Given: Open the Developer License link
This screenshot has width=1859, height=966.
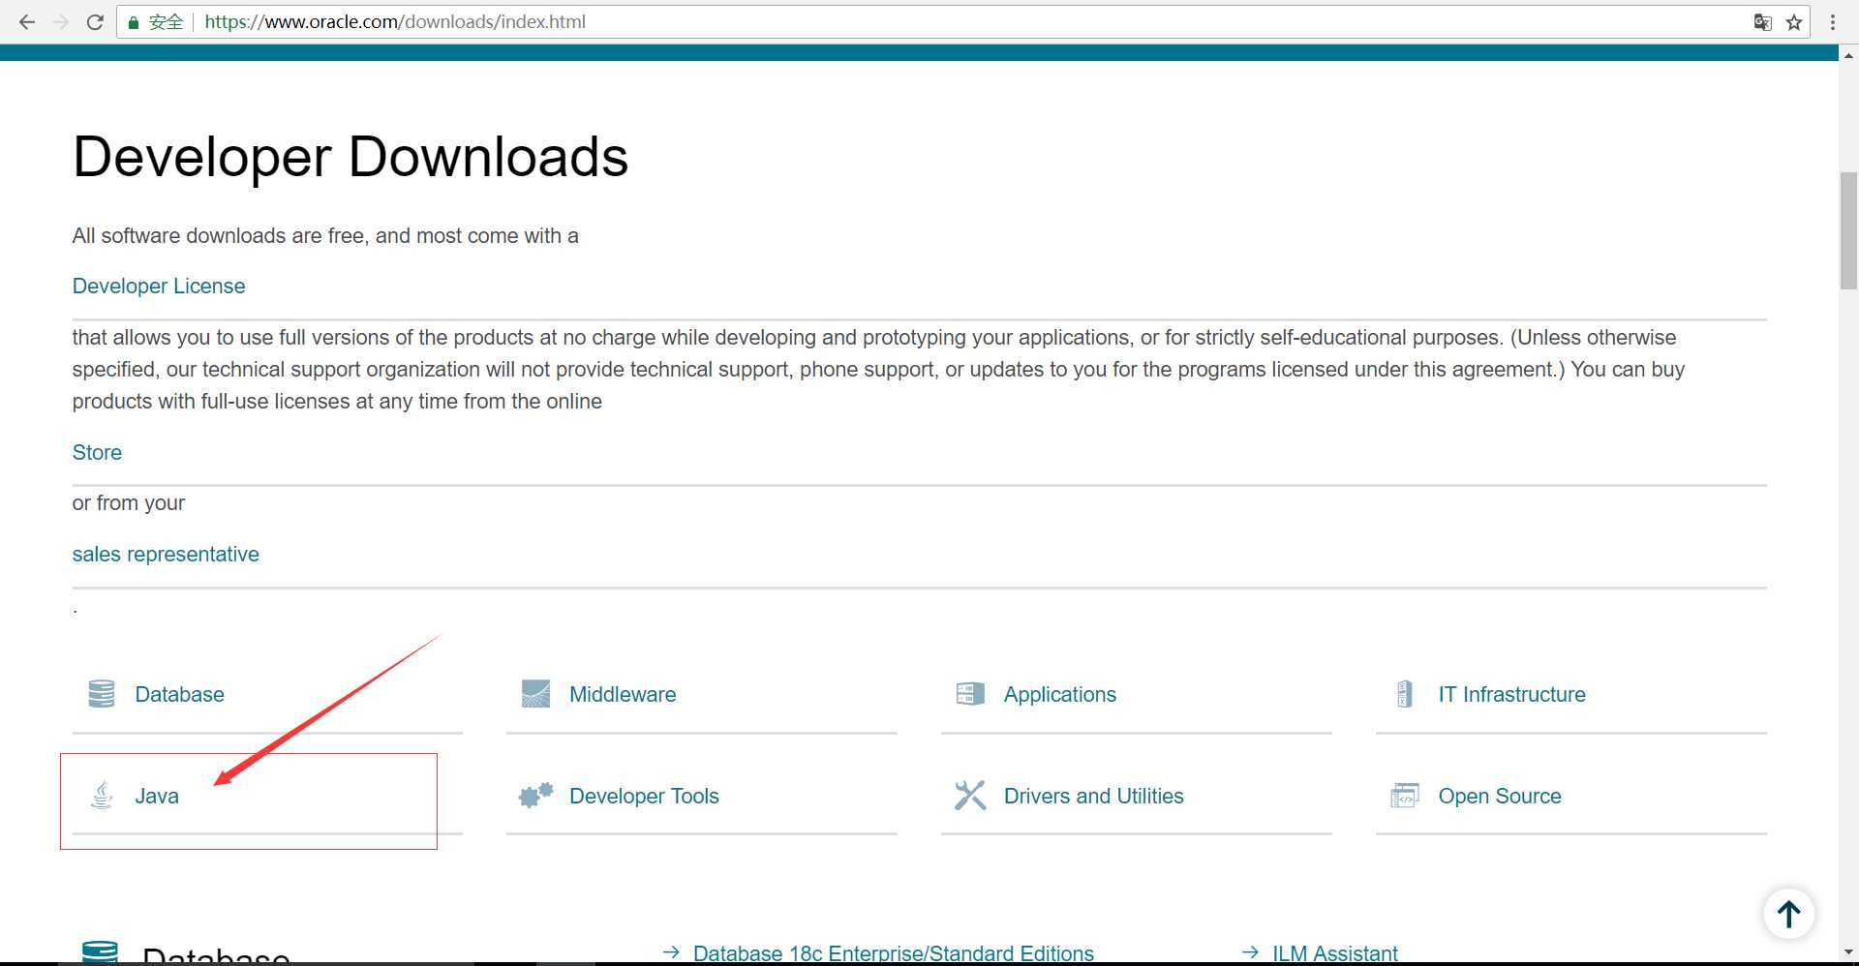Looking at the screenshot, I should click(x=159, y=286).
